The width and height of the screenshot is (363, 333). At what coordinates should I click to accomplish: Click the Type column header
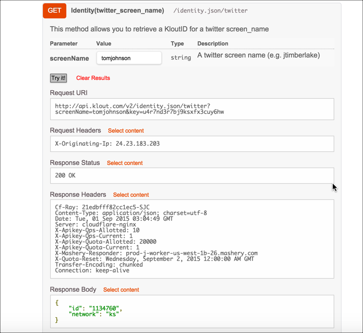tap(177, 44)
